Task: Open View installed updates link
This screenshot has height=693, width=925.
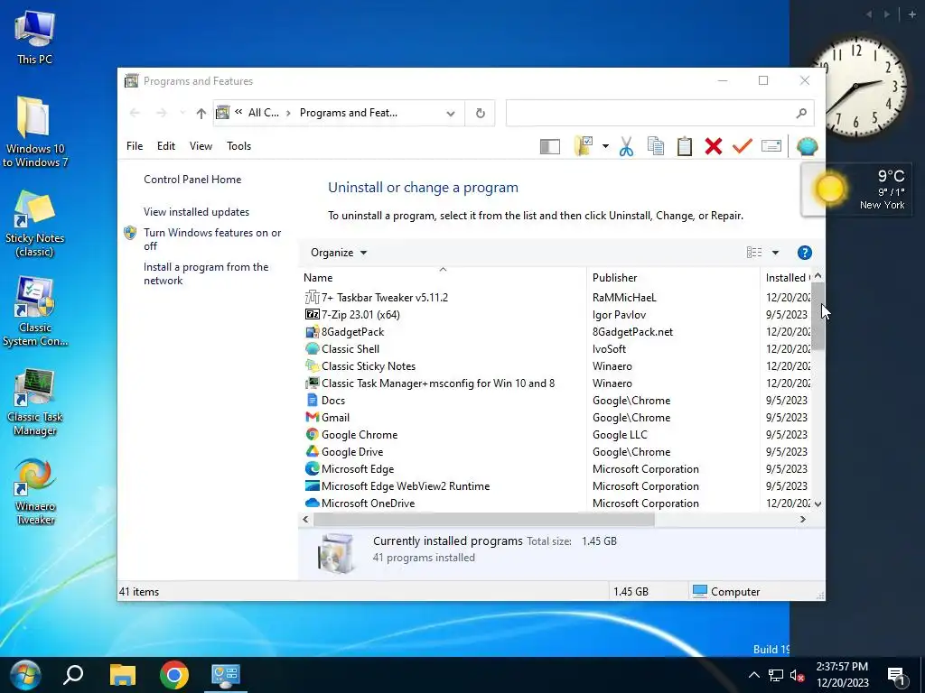Action: coord(196,212)
